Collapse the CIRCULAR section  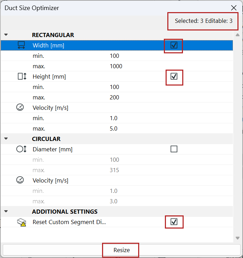pyautogui.click(x=6, y=139)
